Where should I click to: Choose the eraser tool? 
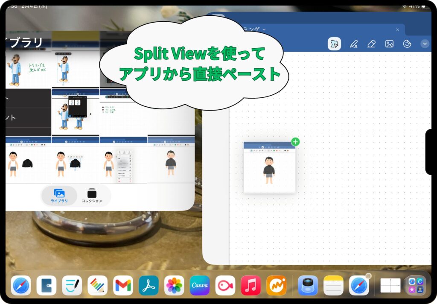pyautogui.click(x=371, y=44)
